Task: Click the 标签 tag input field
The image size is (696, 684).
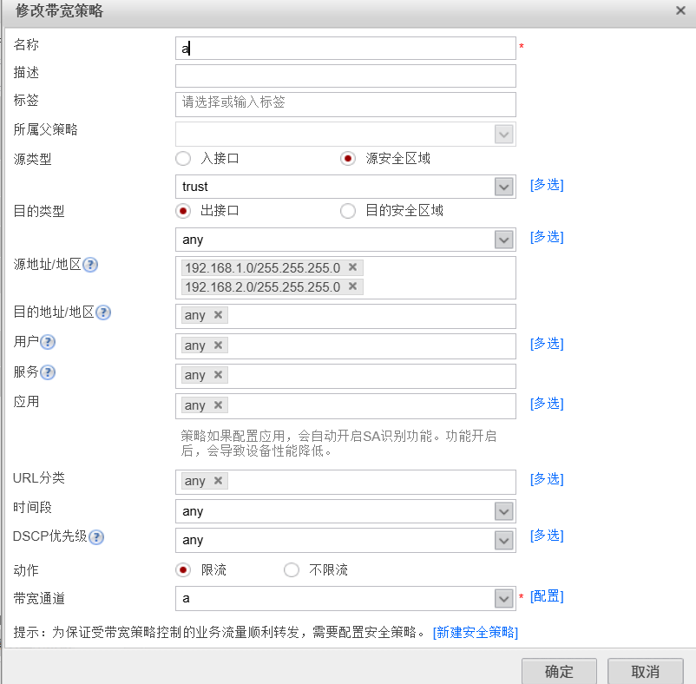Action: tap(345, 104)
